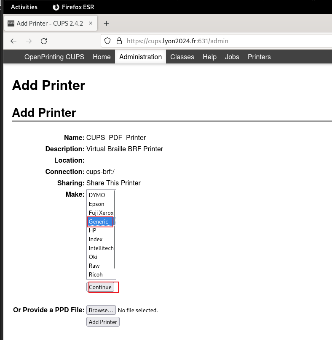Click the browser back arrow

pos(13,41)
